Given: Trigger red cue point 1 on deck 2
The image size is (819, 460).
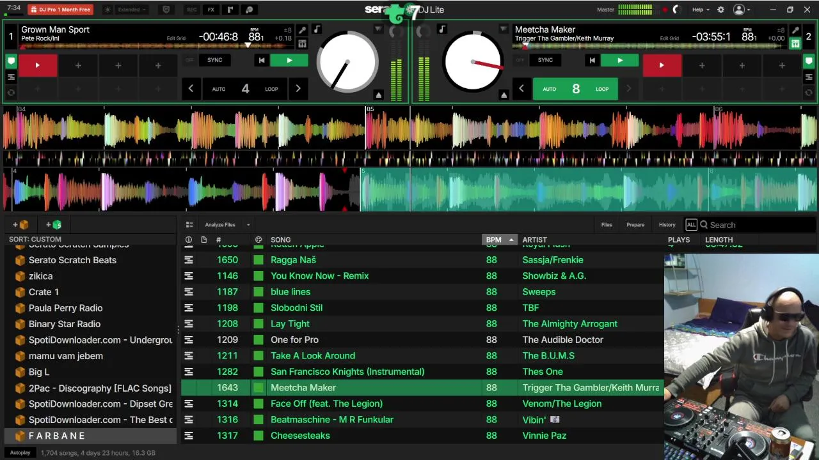Looking at the screenshot, I should point(662,65).
